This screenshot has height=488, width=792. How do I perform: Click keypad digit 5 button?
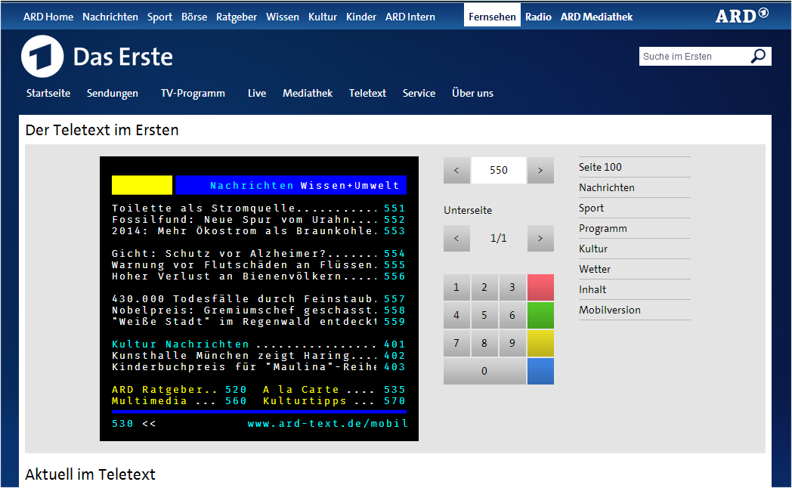click(x=484, y=316)
